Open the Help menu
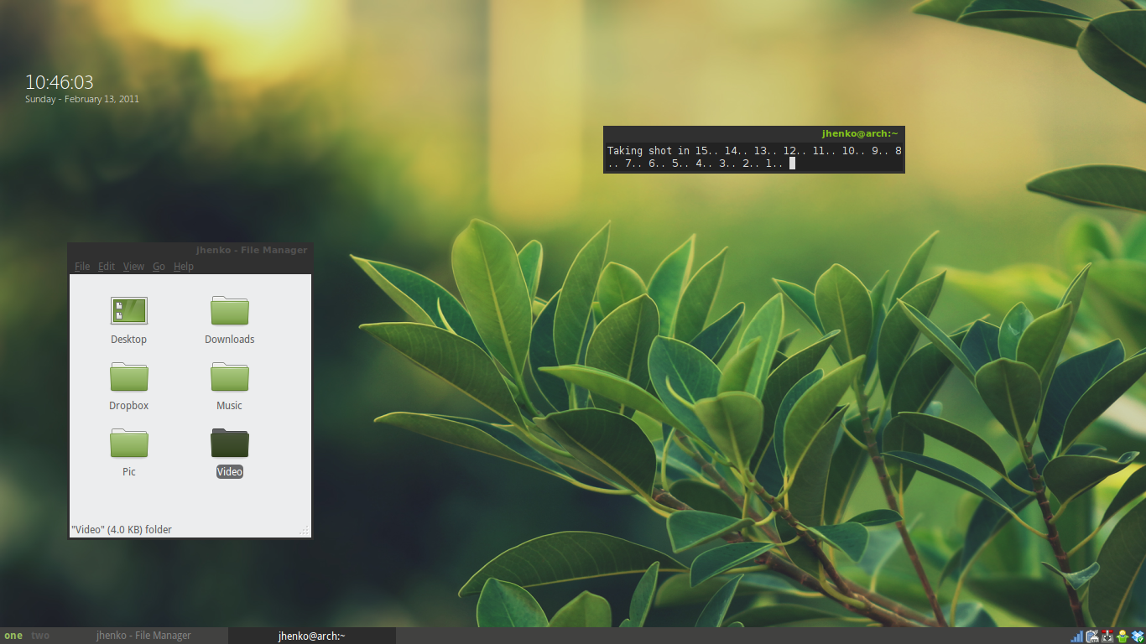 click(x=184, y=267)
